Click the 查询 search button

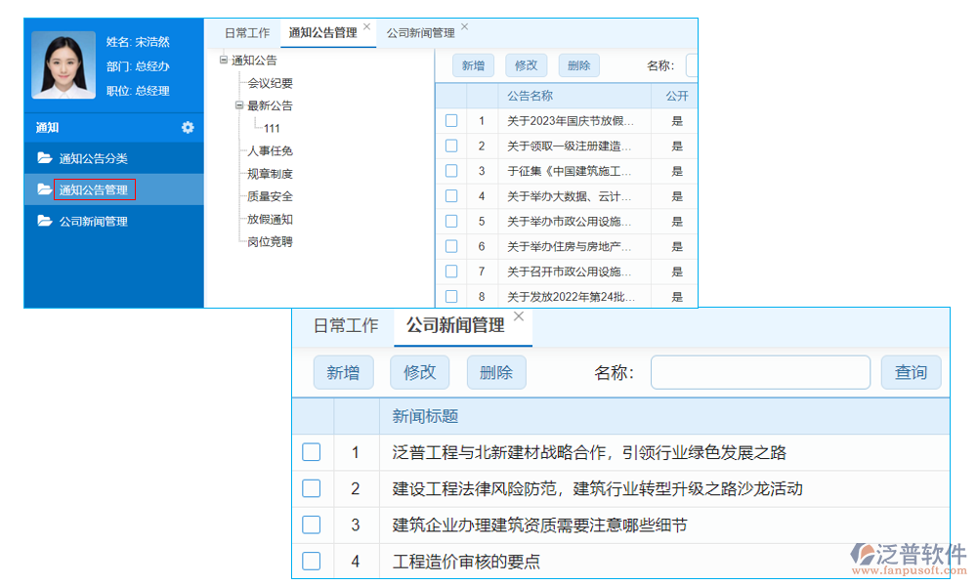[x=911, y=372]
